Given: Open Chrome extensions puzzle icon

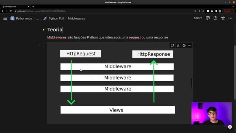Looking at the screenshot, I should pos(212,11).
